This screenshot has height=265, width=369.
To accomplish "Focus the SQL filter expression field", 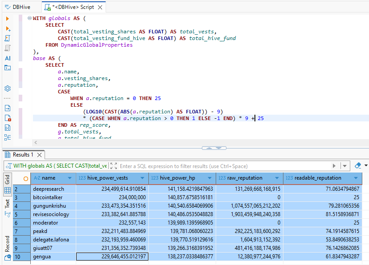I will pos(224,166).
